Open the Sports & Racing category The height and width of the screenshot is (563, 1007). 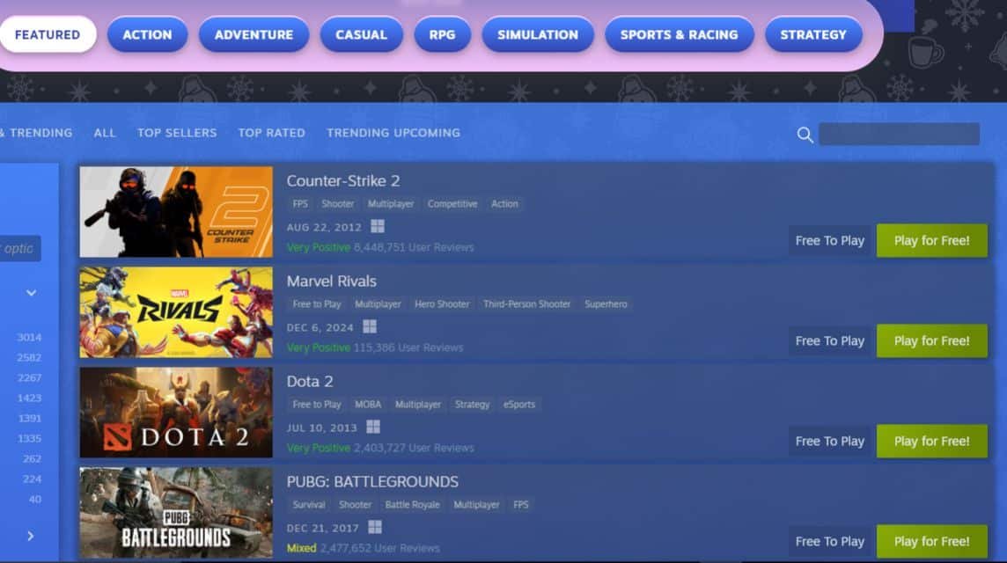[x=679, y=35]
